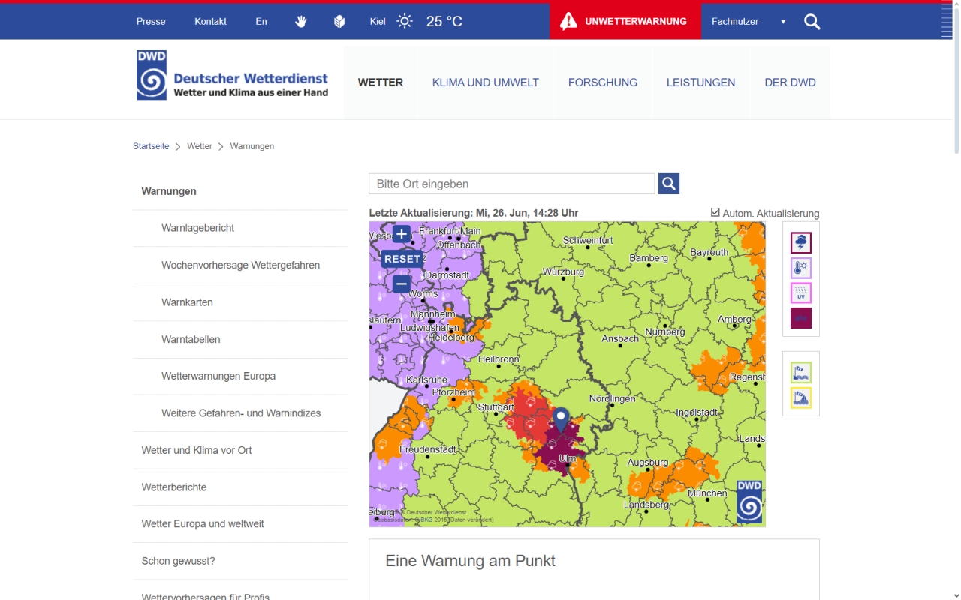Viewport: 961px width, 600px height.
Task: Uncheck the Autom. Aktualisierung checkbox
Action: pyautogui.click(x=715, y=213)
